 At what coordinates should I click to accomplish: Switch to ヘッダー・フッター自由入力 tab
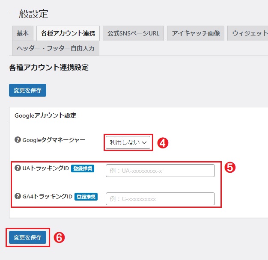[x=56, y=48]
